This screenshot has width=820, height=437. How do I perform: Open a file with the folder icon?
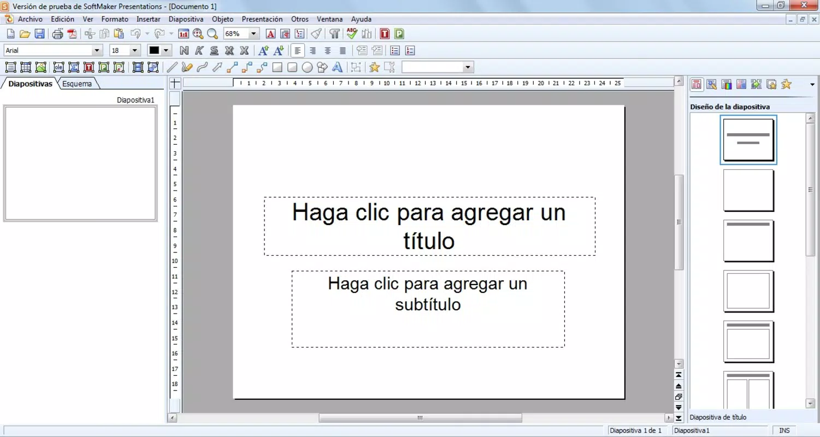(x=25, y=34)
